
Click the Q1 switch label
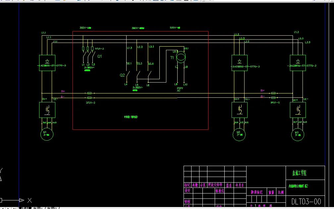[x=99, y=56]
